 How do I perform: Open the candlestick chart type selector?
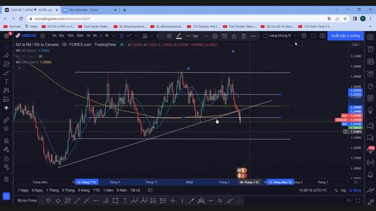tap(122, 36)
